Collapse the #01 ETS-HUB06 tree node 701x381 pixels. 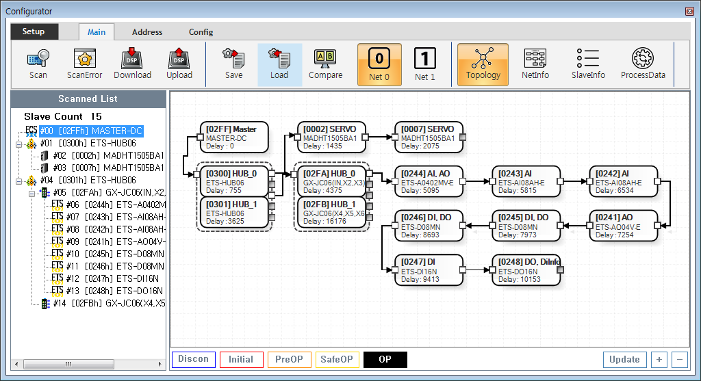(18, 144)
